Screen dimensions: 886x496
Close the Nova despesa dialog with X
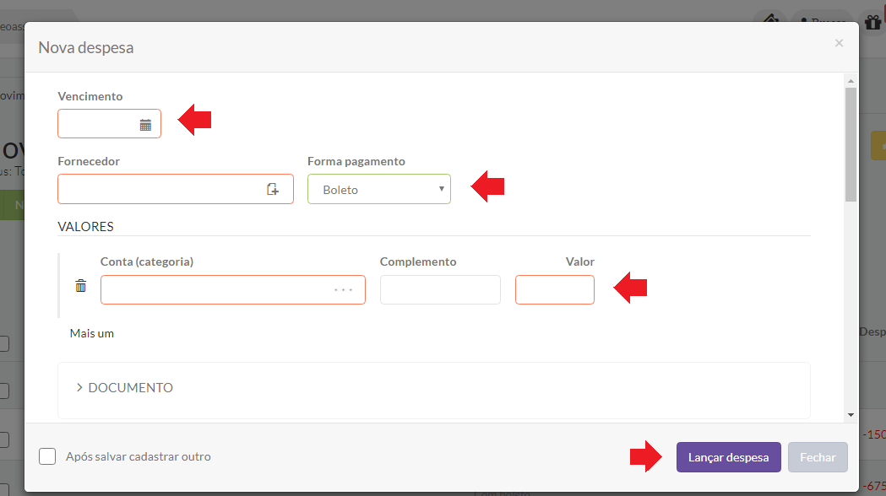[839, 43]
